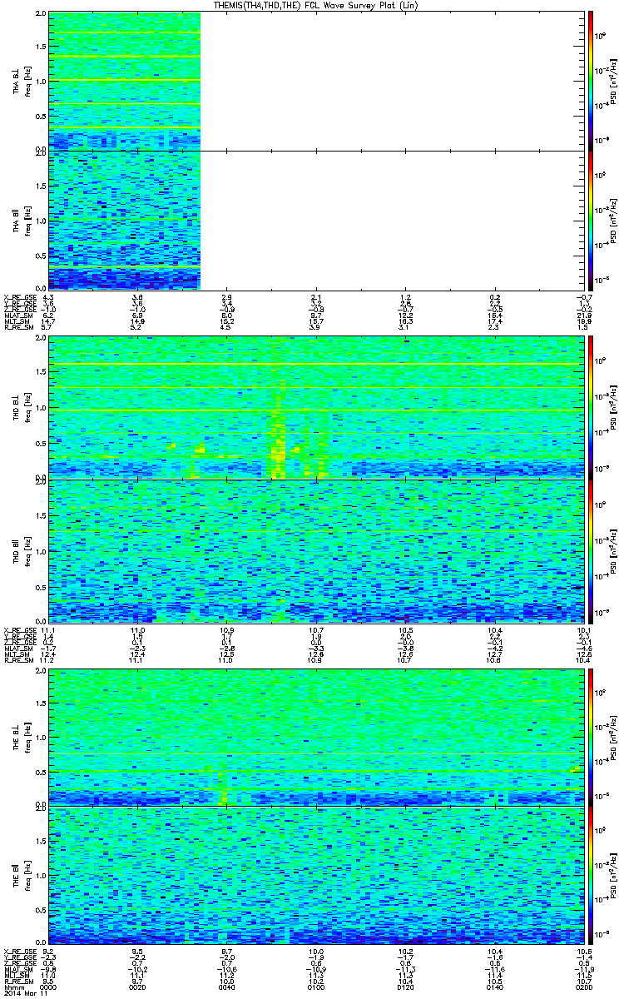This screenshot has height=999, width=624.
Task: Click the 0040 time tick label
Action: click(227, 987)
